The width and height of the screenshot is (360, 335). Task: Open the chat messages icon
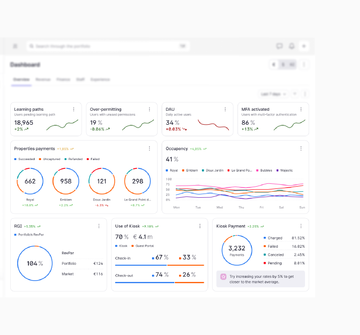click(x=279, y=46)
